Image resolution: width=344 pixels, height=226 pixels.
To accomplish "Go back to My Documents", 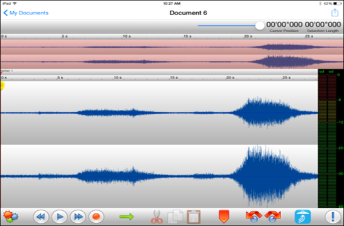I will [26, 13].
